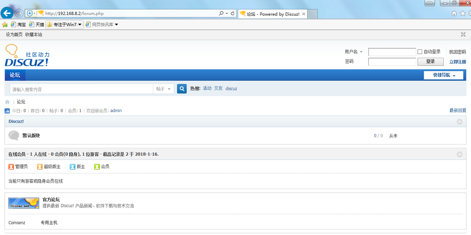Click the blue magnifier search button
The image size is (471, 235).
coord(182,89)
